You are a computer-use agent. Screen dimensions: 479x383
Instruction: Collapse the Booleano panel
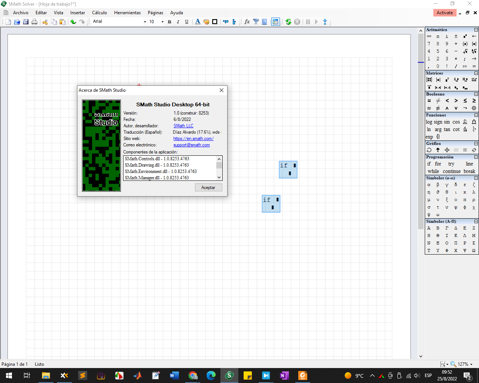click(476, 94)
